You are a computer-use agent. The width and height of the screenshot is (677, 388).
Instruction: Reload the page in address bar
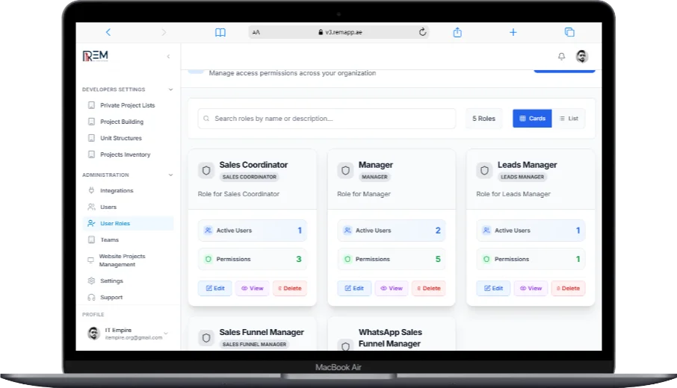[x=423, y=32]
